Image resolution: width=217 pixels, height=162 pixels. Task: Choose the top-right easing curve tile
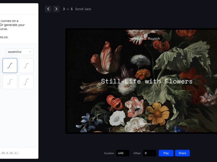tap(26, 66)
